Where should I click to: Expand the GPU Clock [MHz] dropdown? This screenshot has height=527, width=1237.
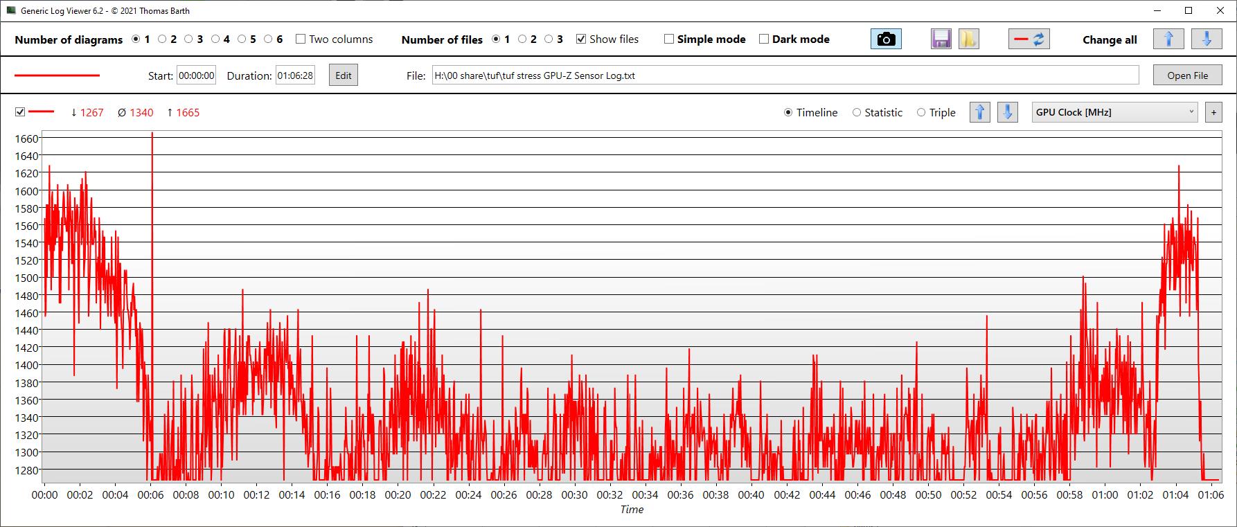point(1114,112)
